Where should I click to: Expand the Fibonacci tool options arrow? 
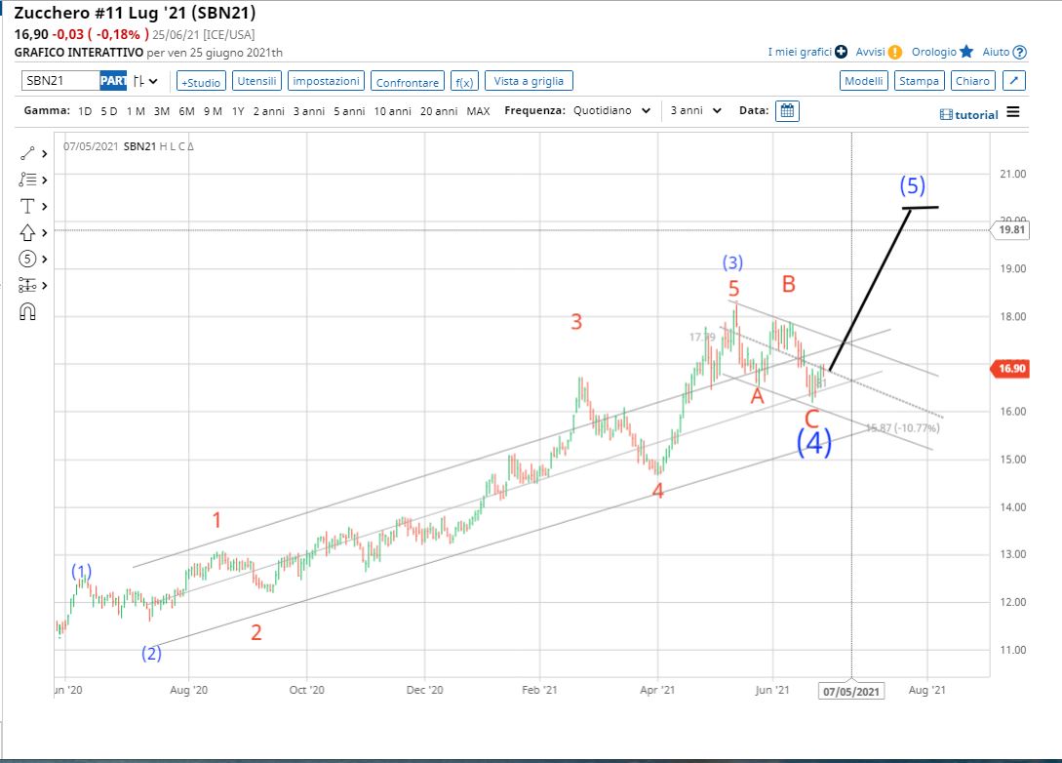45,180
